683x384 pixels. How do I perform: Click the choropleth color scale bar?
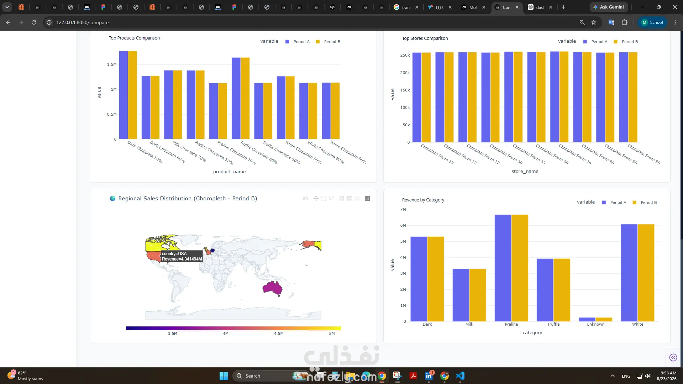coord(233,328)
